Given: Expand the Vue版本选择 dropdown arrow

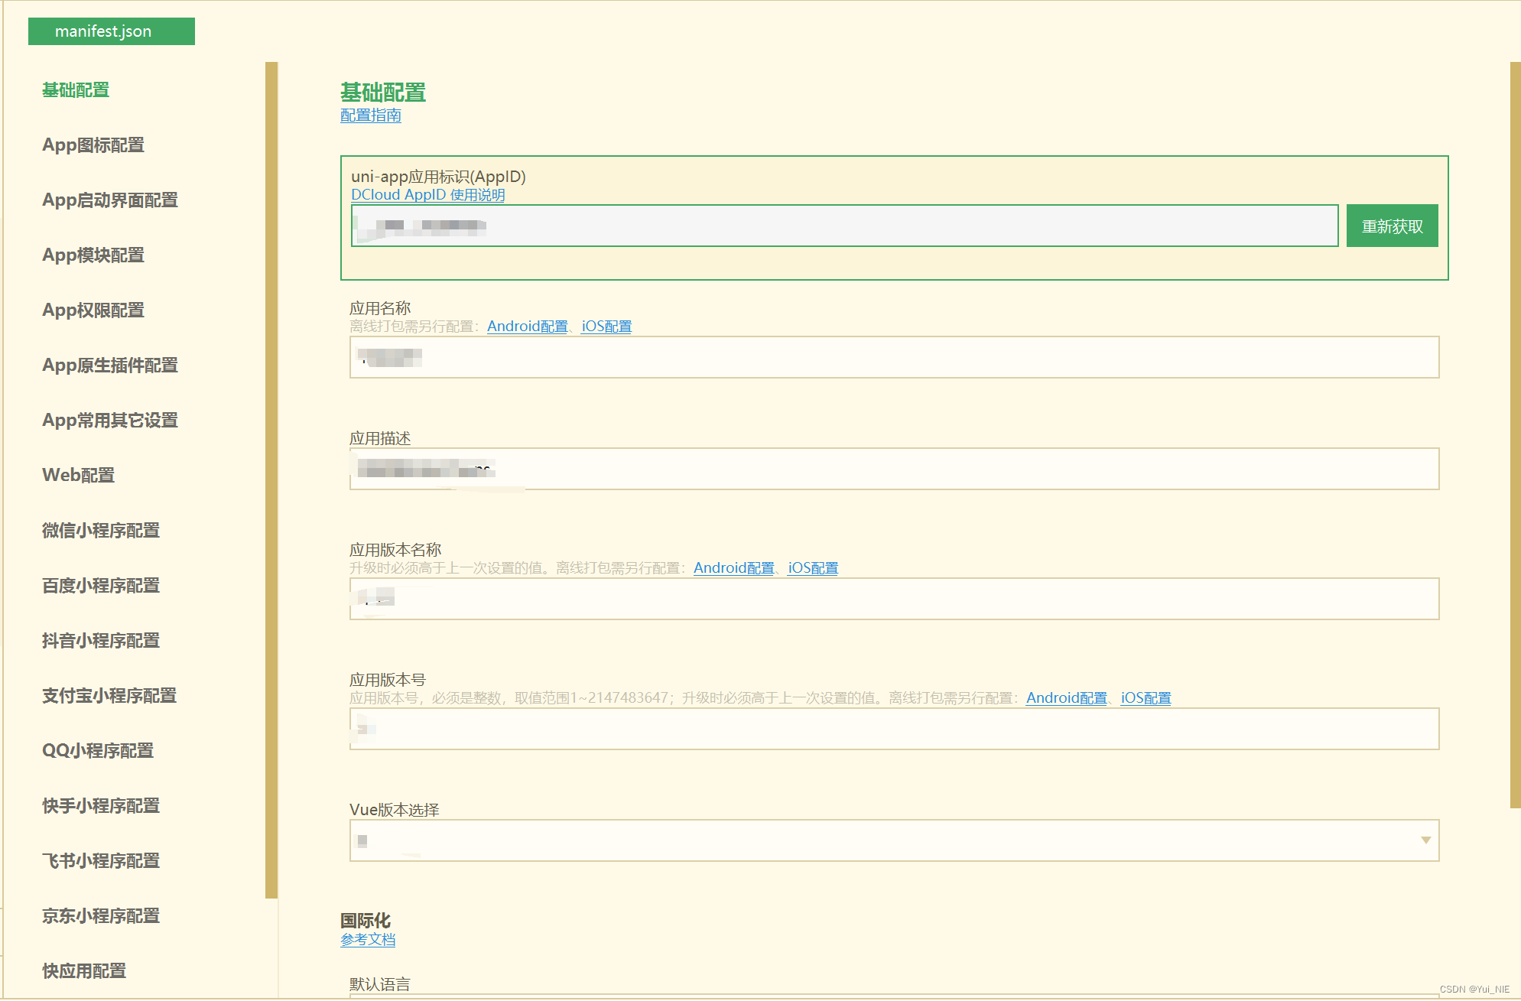Looking at the screenshot, I should coord(1425,840).
